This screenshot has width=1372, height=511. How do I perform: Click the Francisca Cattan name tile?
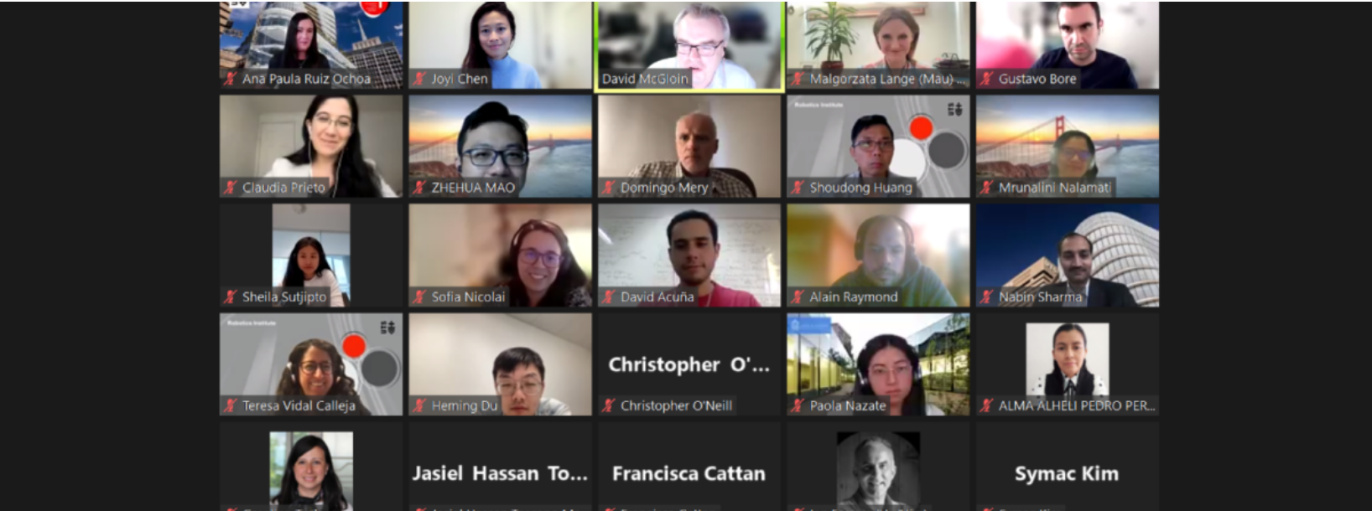[689, 467]
